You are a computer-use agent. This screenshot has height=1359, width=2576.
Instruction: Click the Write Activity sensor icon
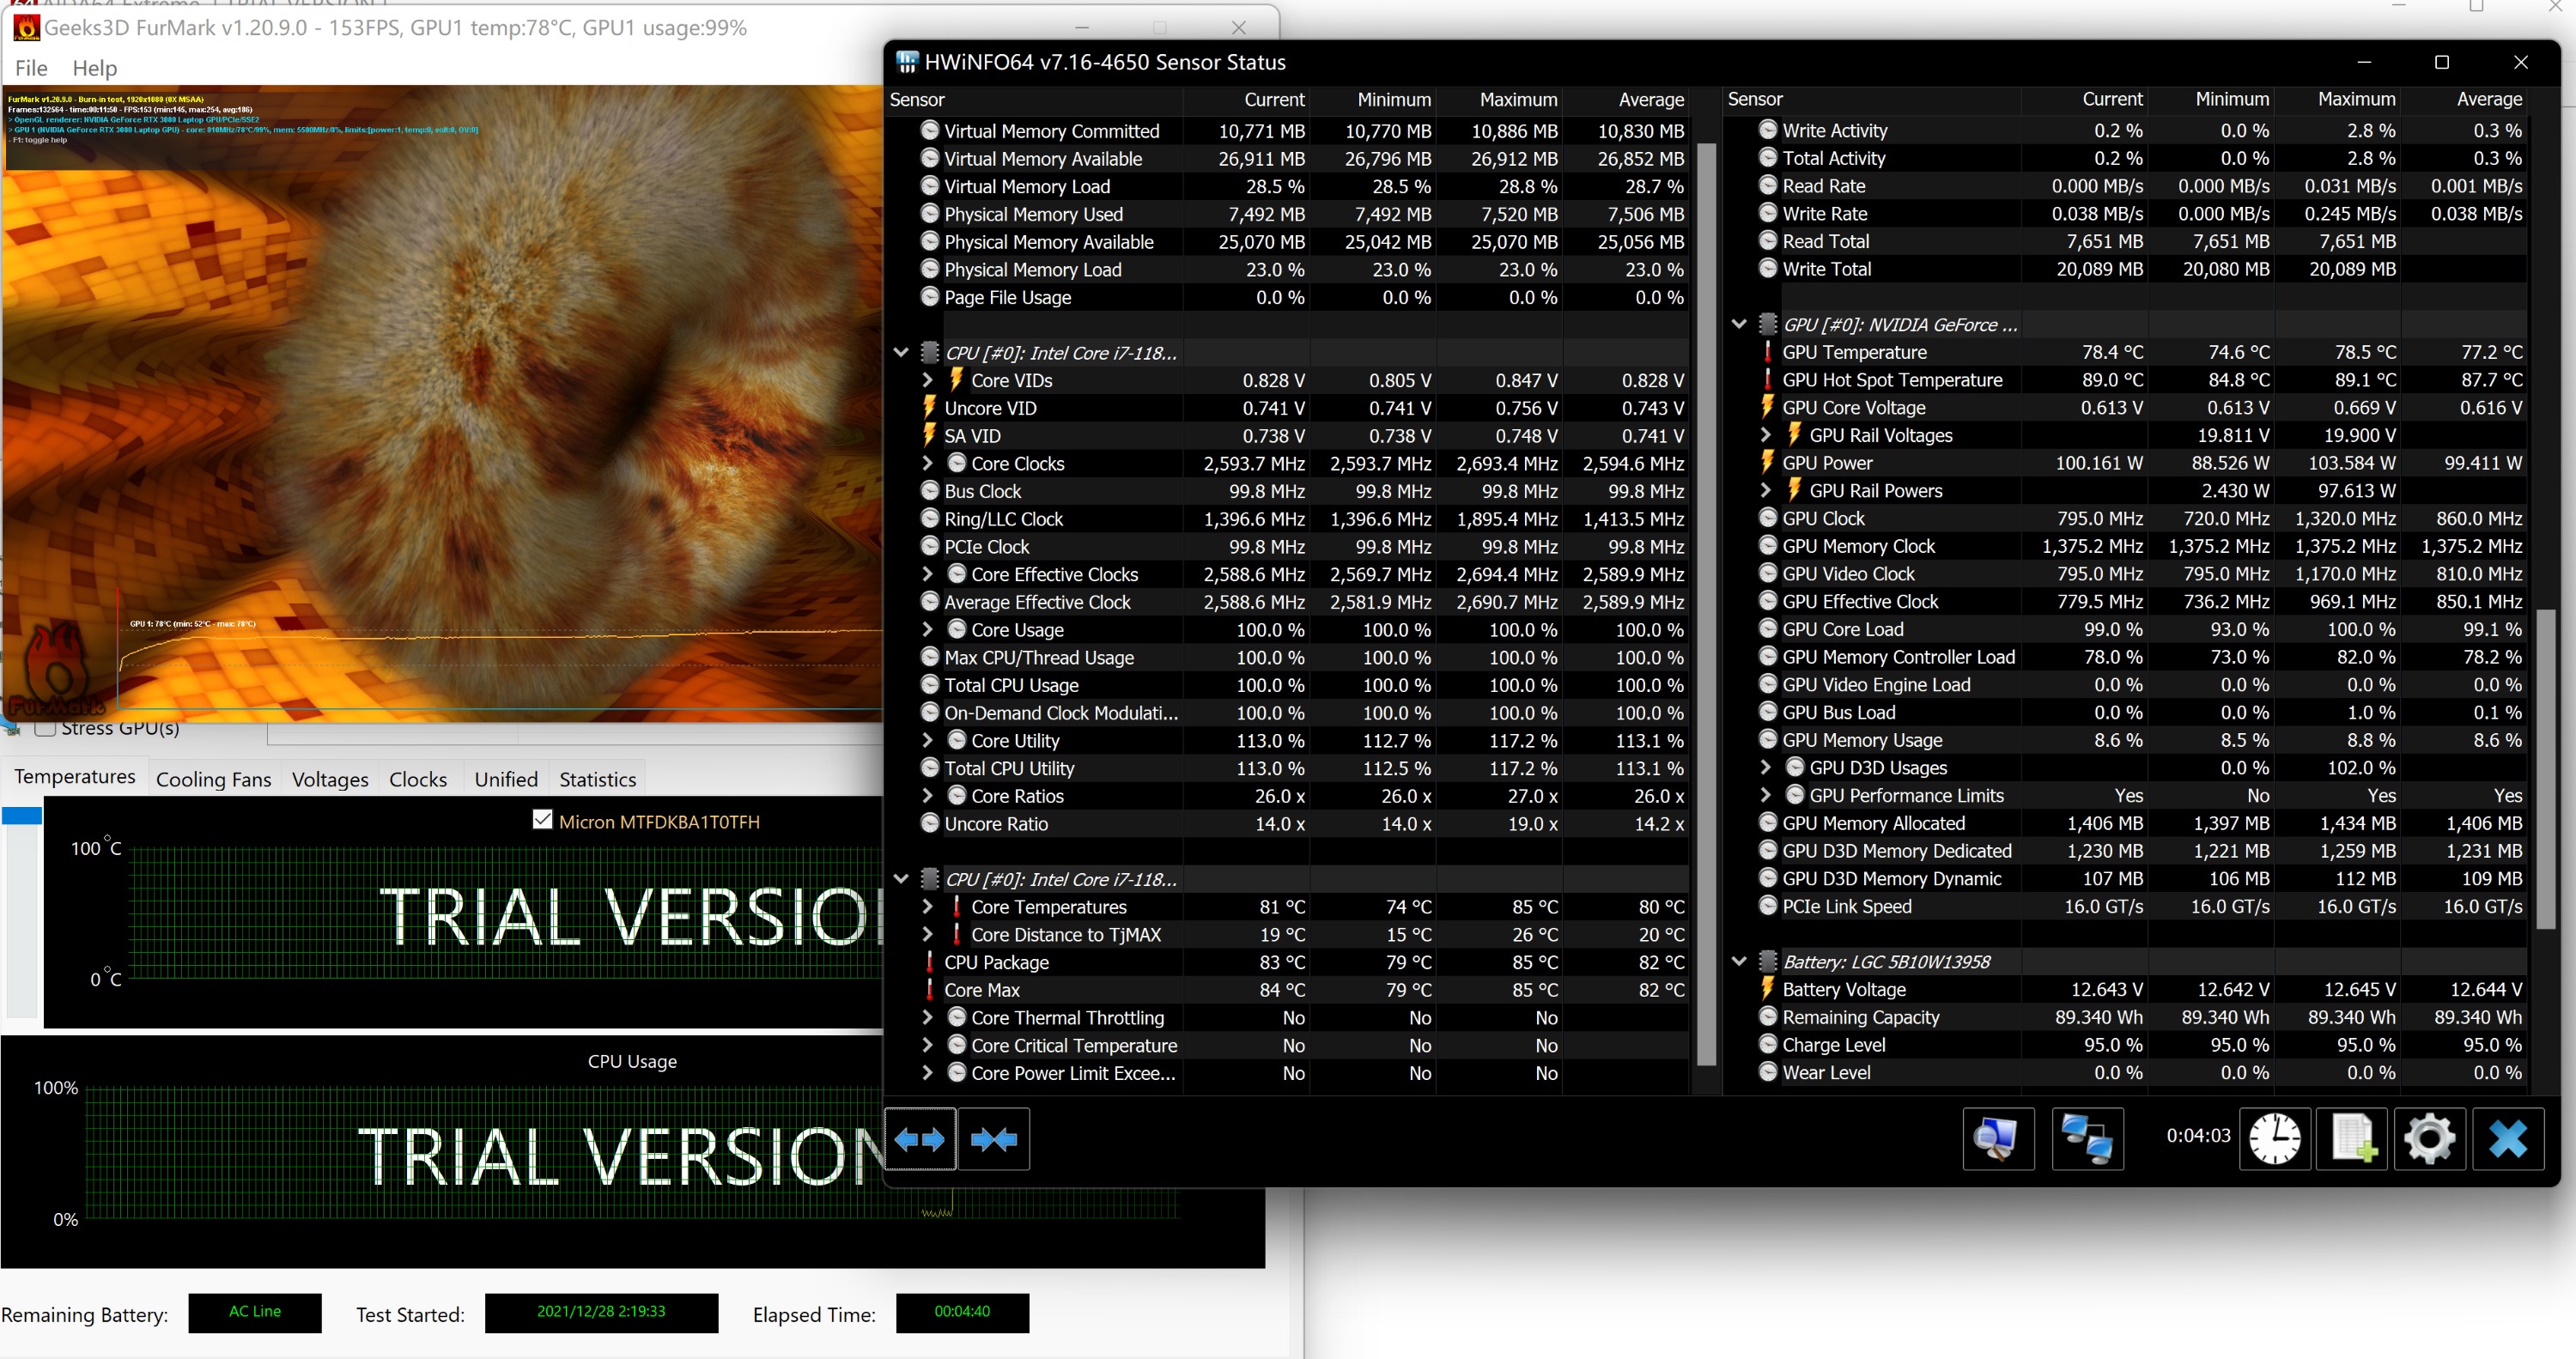1767,129
